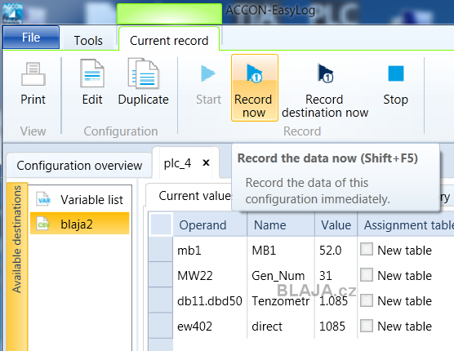Click the Stop square icon

pyautogui.click(x=396, y=73)
